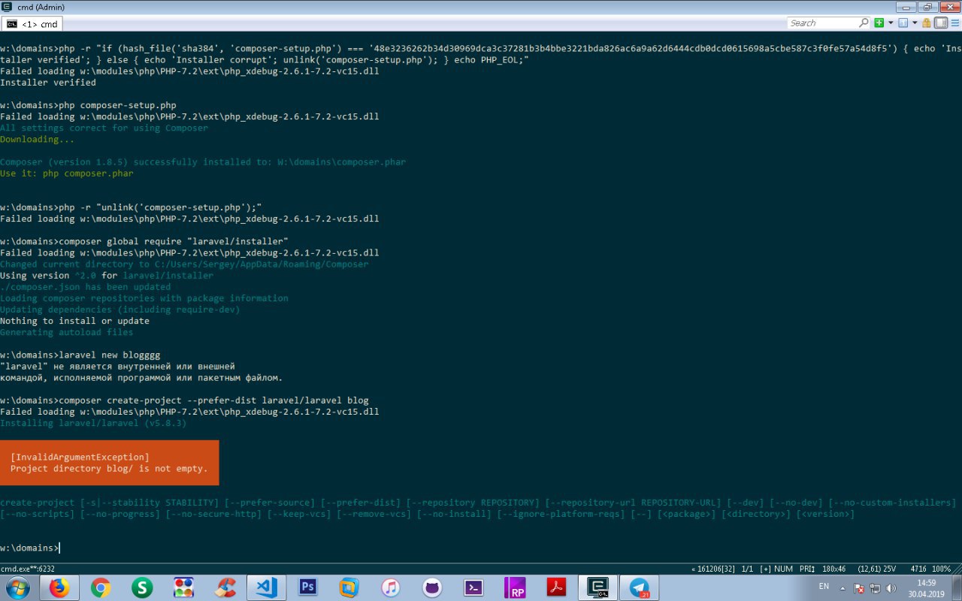Viewport: 962px width, 601px height.
Task: Open the Windows Start menu
Action: pos(17,587)
